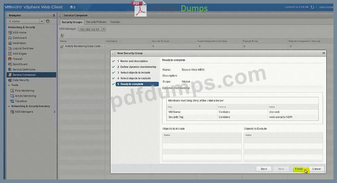Select the Activity Monitoring Data Collection row
Image resolution: width=337 pixels, height=183 pixels.
pyautogui.click(x=196, y=46)
